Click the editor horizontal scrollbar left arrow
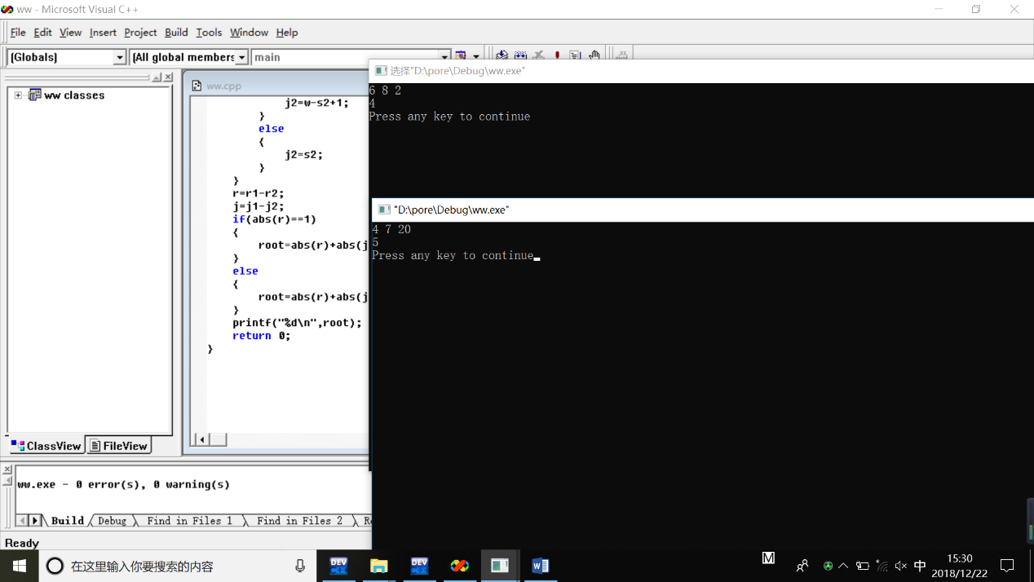Image resolution: width=1034 pixels, height=582 pixels. [201, 439]
